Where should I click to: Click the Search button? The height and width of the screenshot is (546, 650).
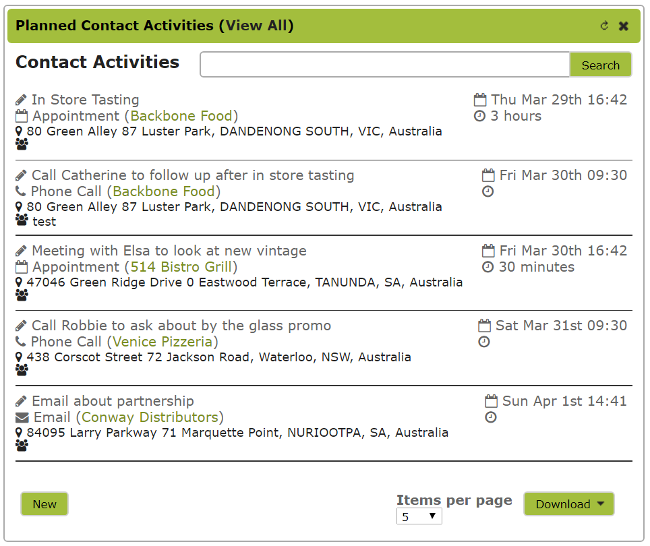[601, 65]
